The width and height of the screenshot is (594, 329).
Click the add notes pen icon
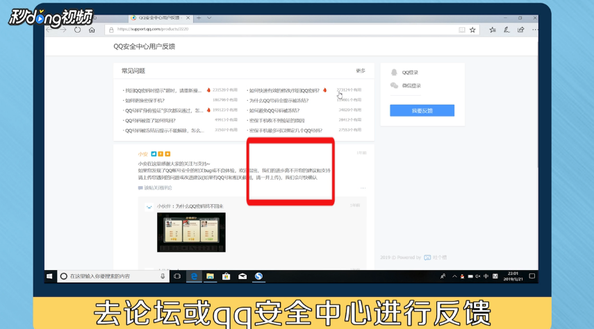[x=506, y=30]
